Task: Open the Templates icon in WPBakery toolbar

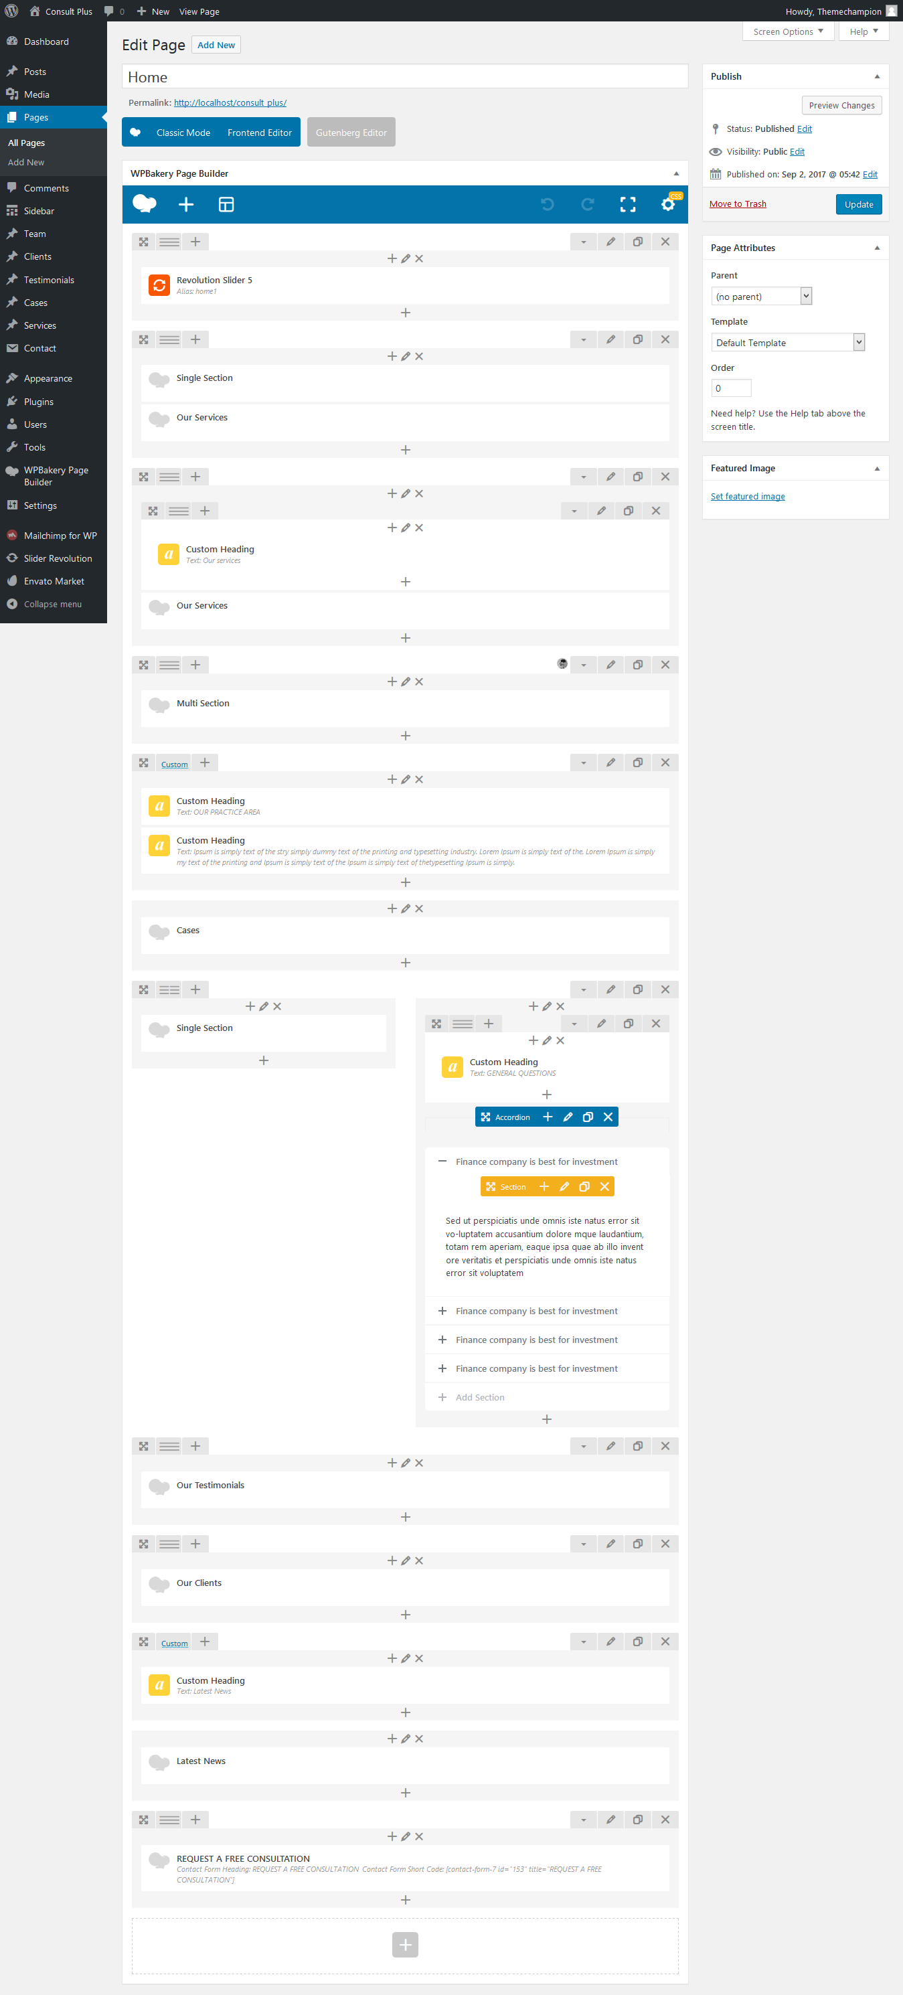Action: 226,204
